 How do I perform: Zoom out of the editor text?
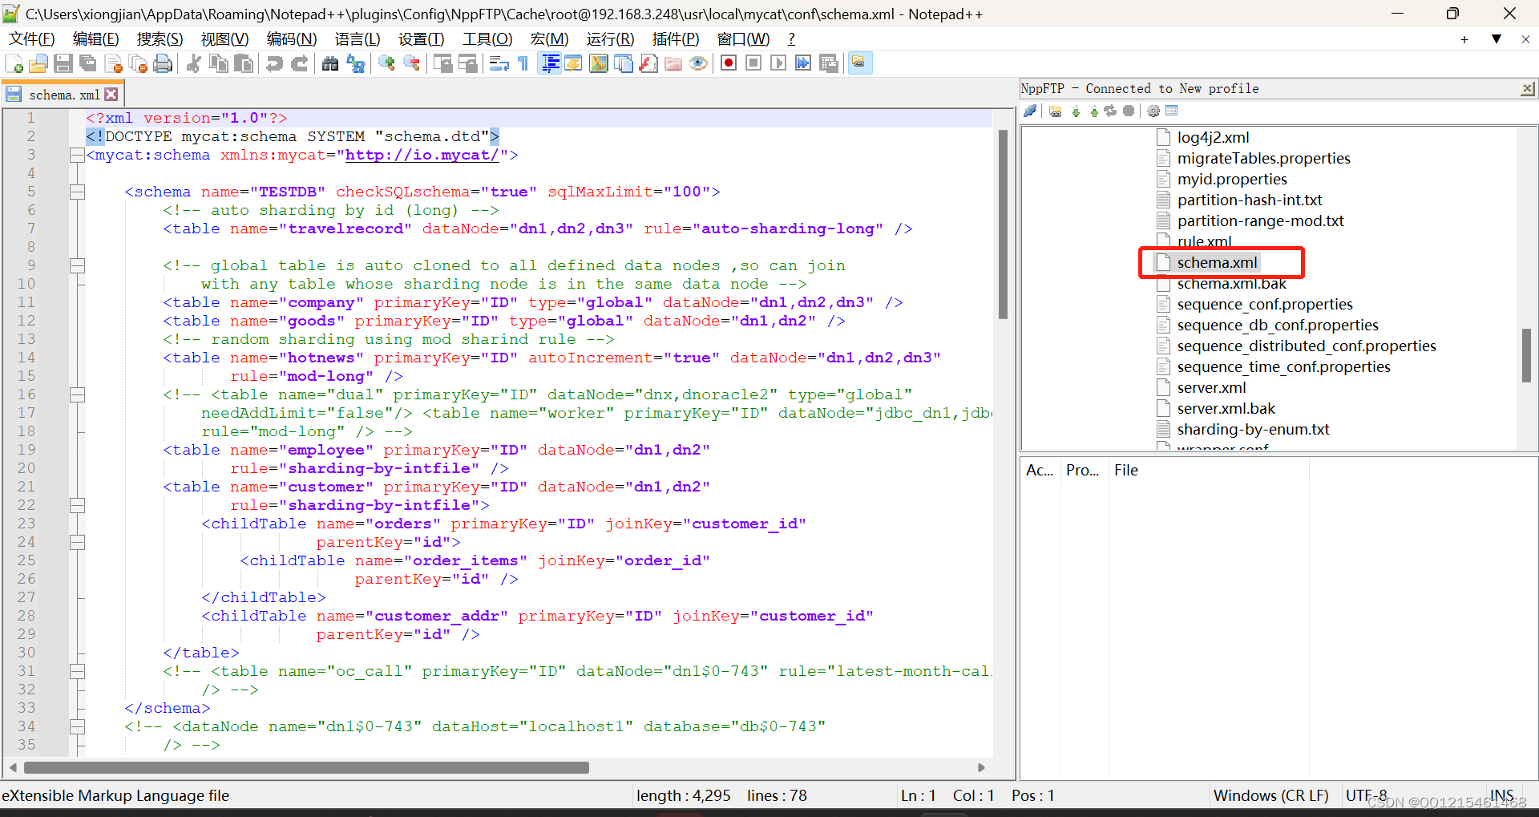click(x=412, y=63)
